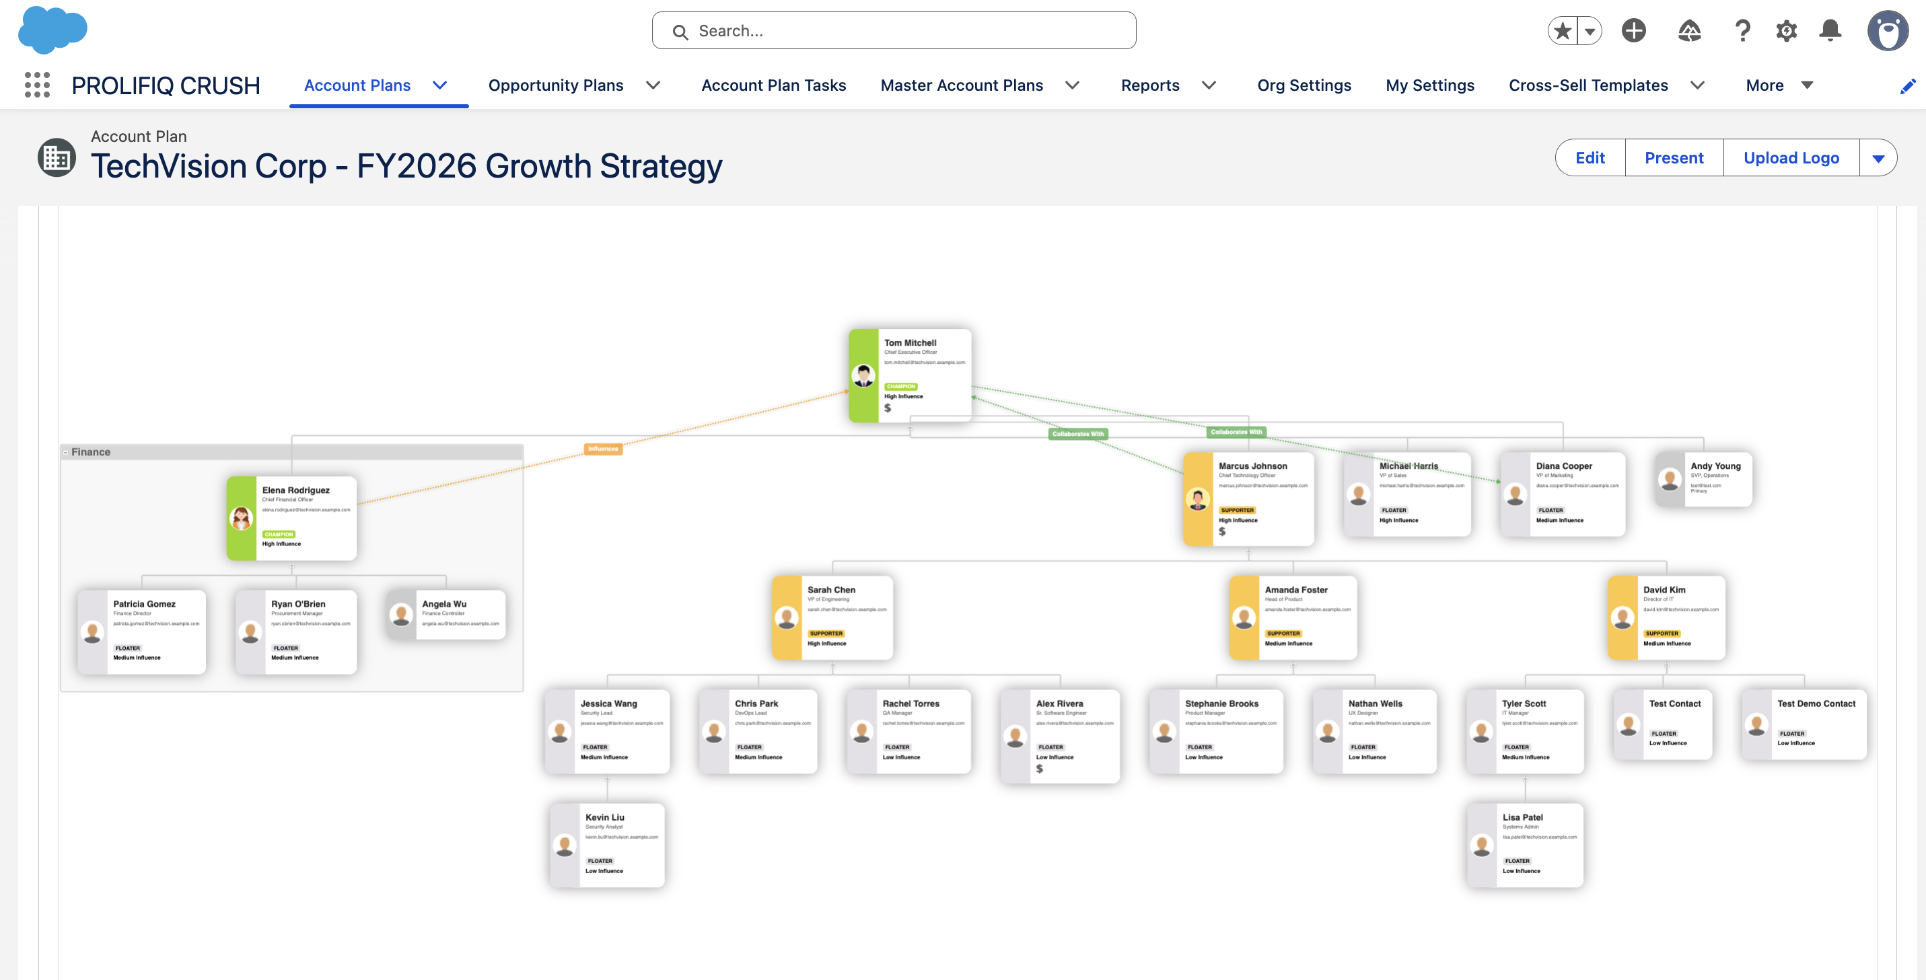Click the pencil icon to edit navigation

[x=1907, y=86]
